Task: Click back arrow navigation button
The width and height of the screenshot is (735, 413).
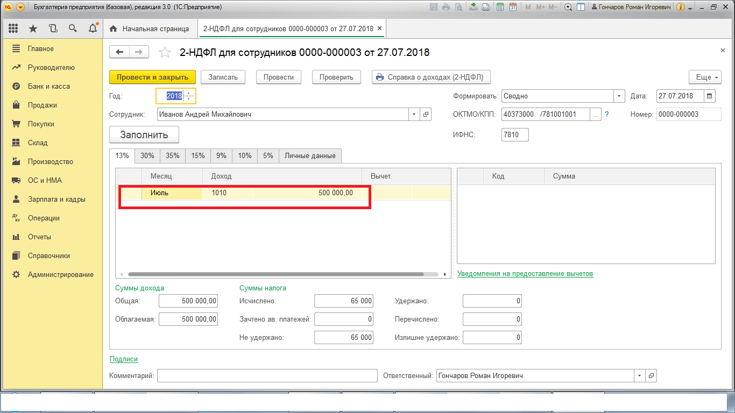Action: 119,52
